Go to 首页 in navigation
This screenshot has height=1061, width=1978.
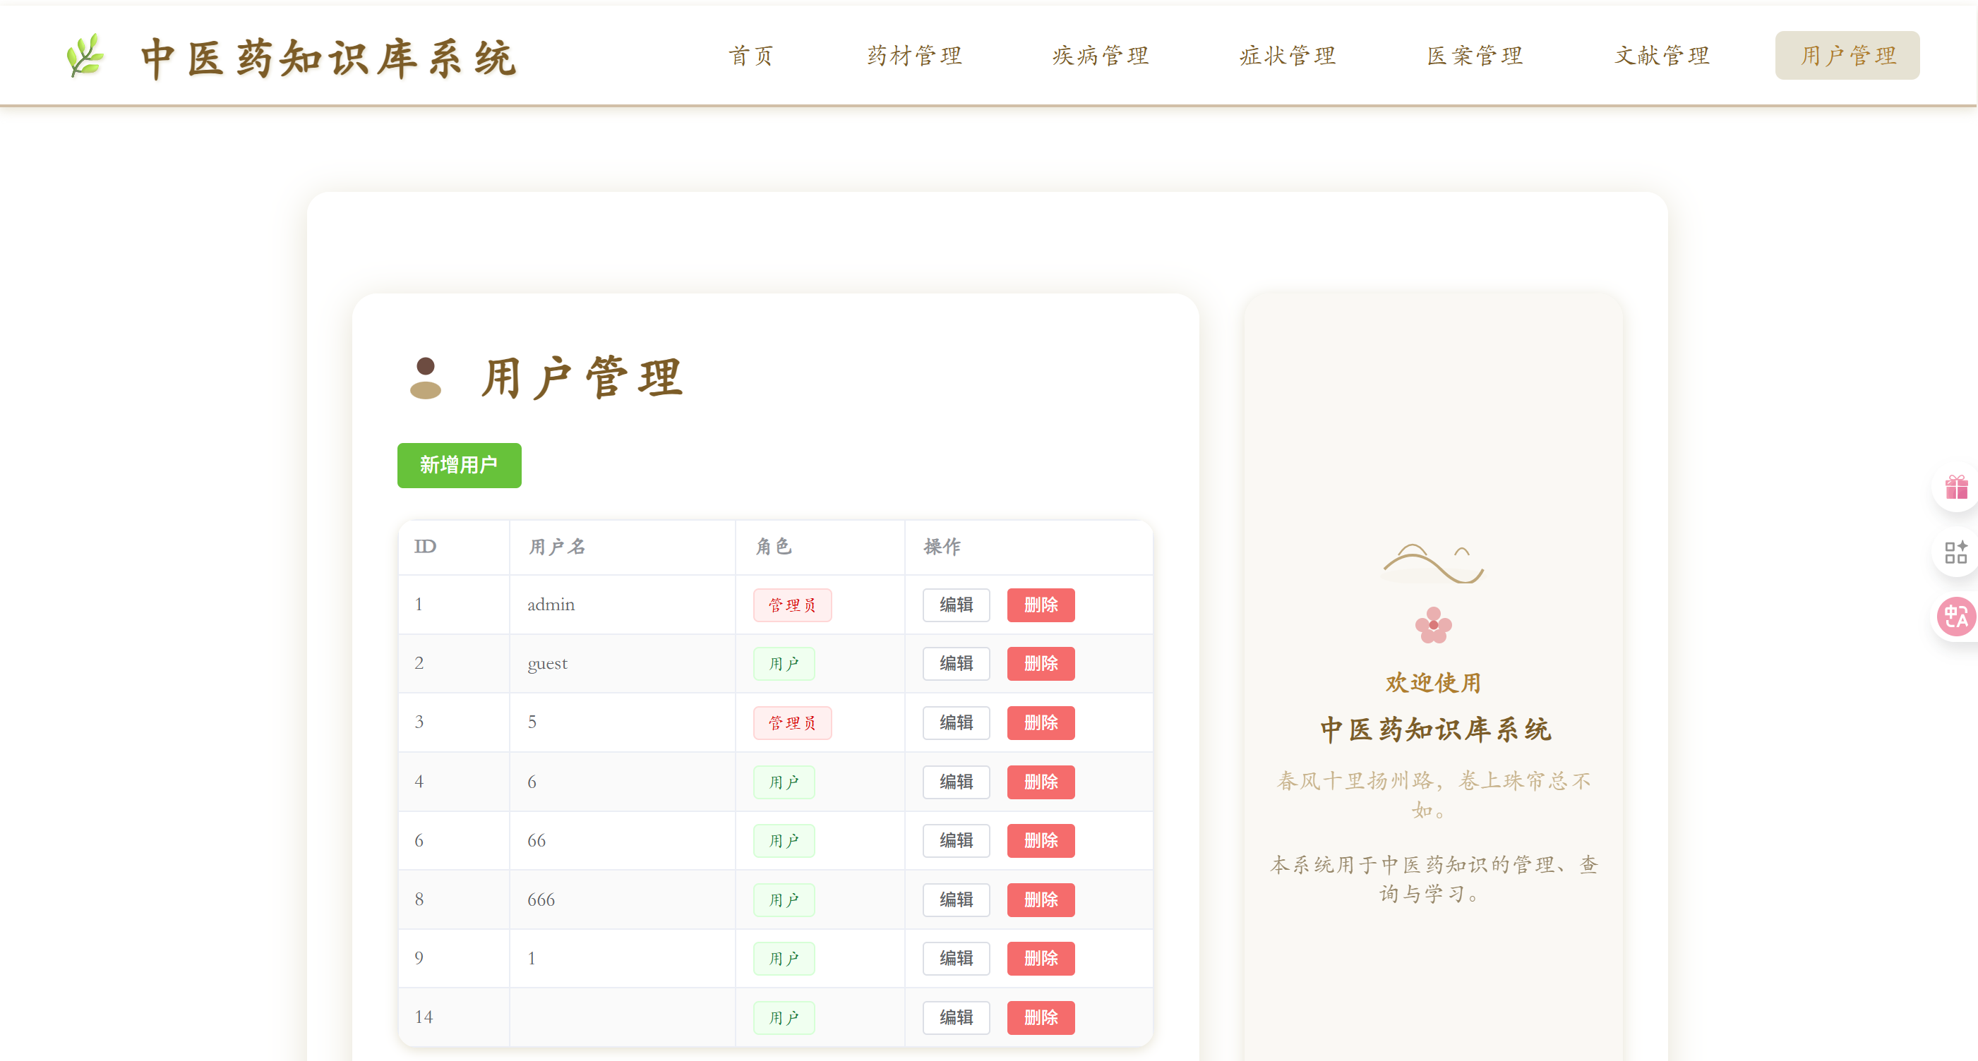(750, 55)
